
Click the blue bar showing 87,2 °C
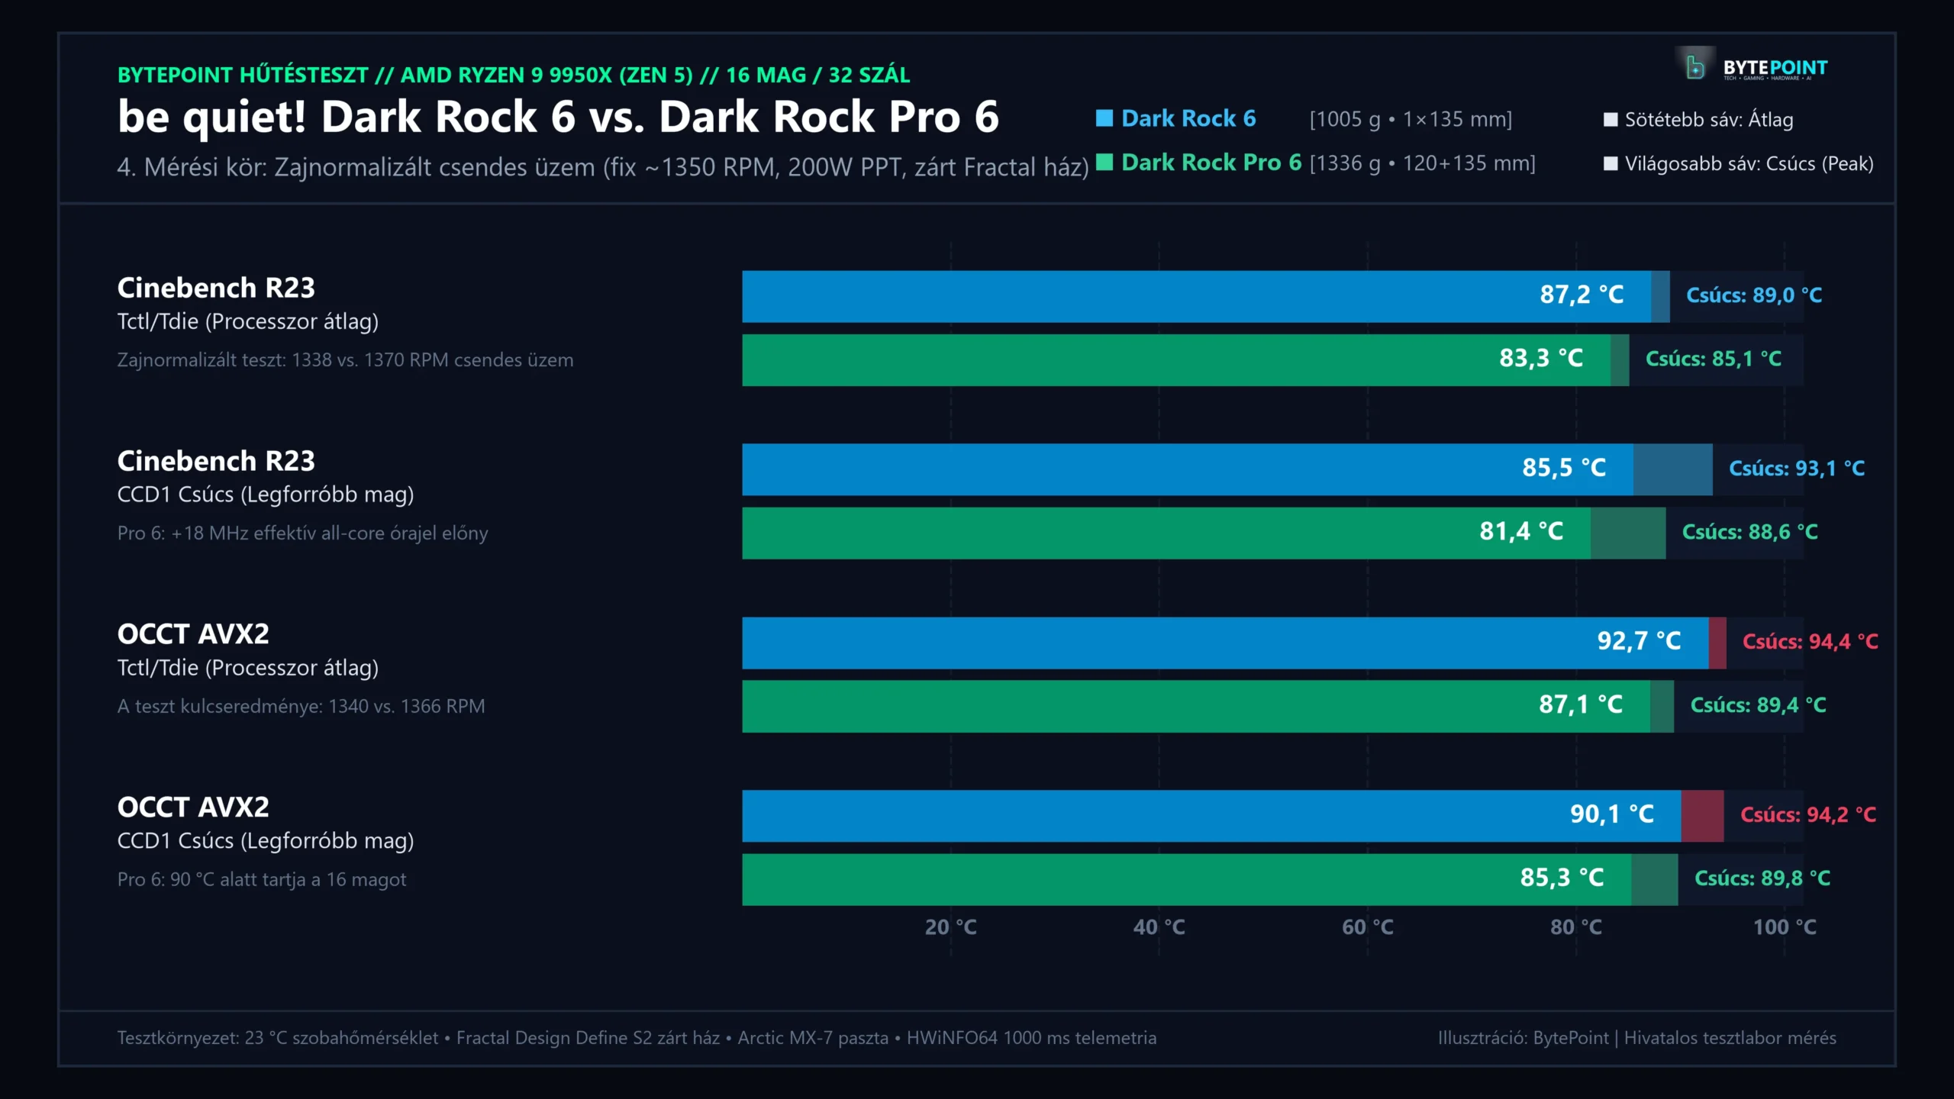(1196, 296)
